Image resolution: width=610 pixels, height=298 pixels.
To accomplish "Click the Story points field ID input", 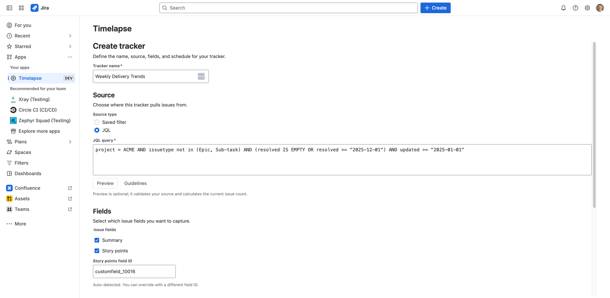I will click(134, 271).
